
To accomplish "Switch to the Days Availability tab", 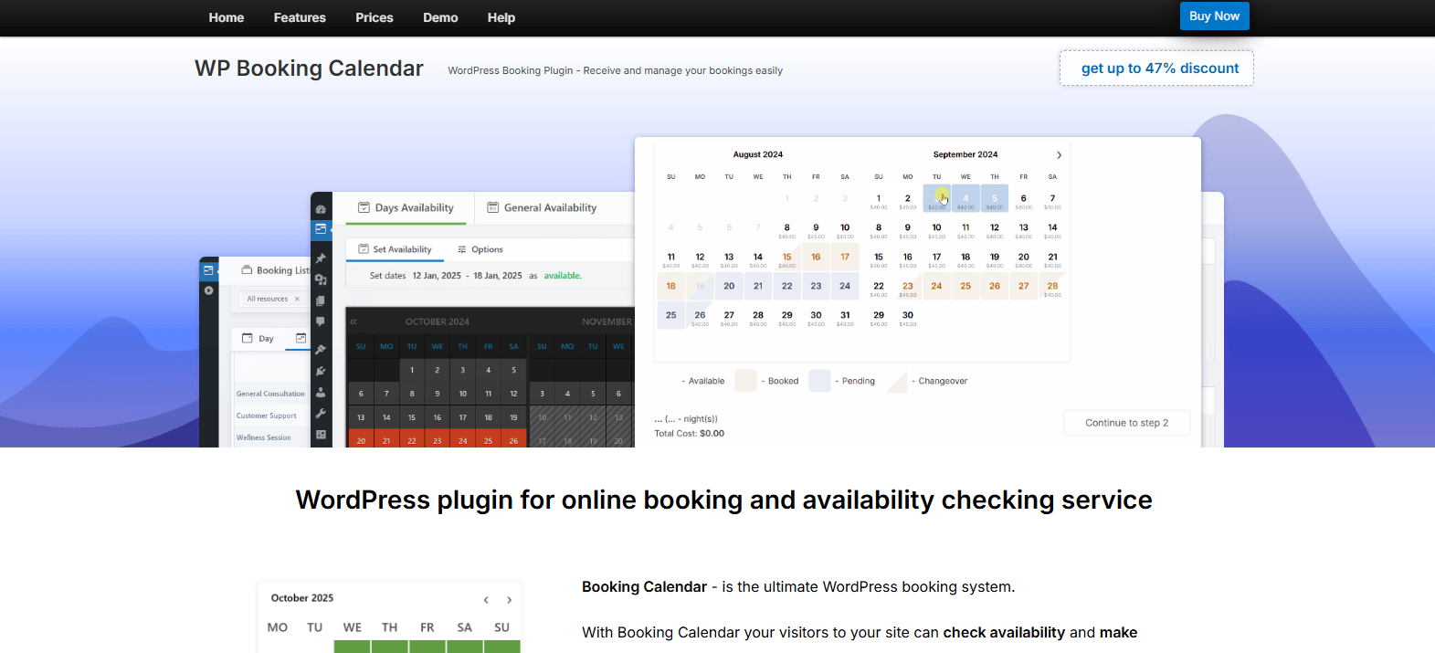I will (406, 208).
